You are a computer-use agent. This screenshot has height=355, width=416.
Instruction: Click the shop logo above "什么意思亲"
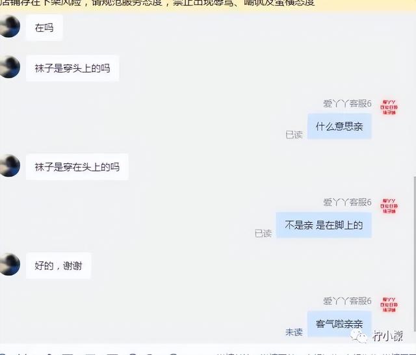click(389, 107)
